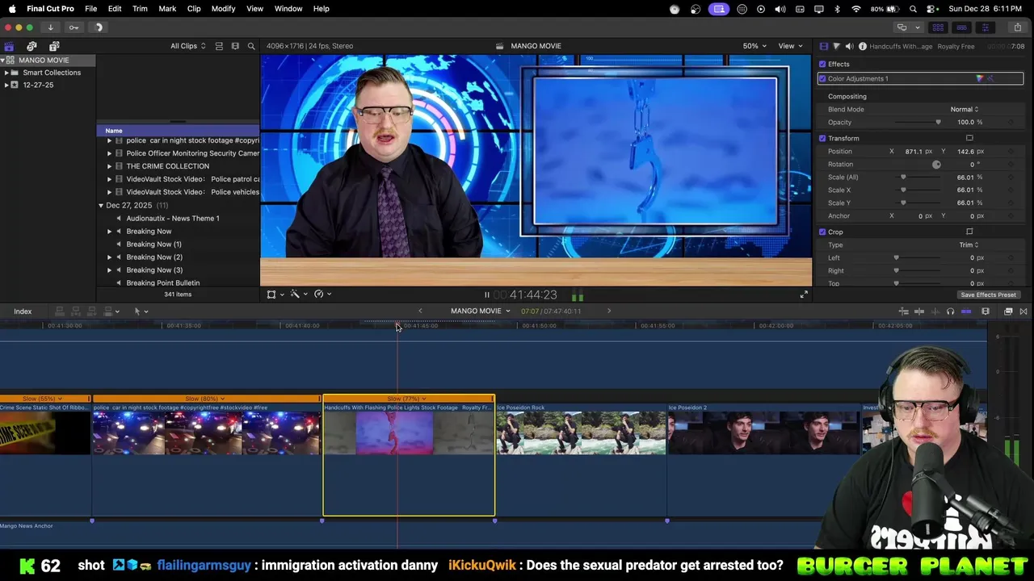Image resolution: width=1034 pixels, height=581 pixels.
Task: Toggle the Inspector show/hide button
Action: tap(985, 27)
